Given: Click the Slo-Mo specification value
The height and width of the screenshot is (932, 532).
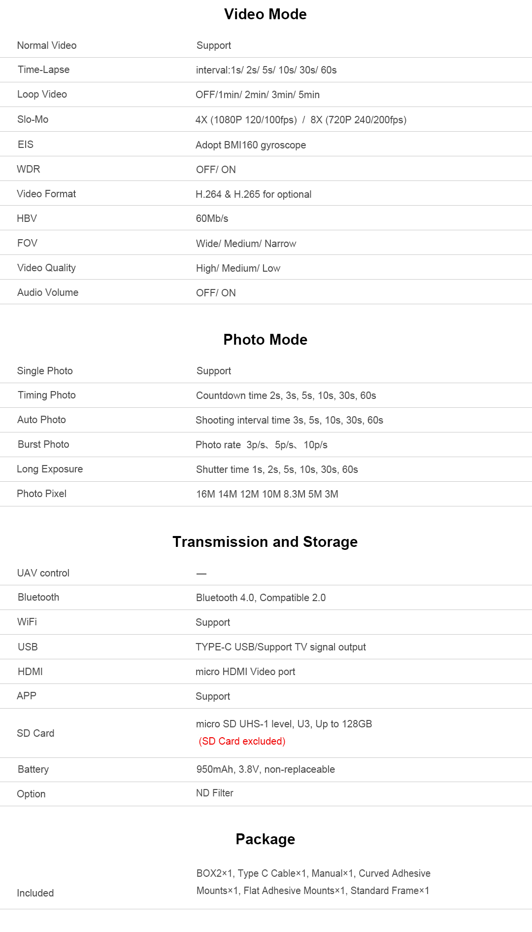Looking at the screenshot, I should [301, 120].
